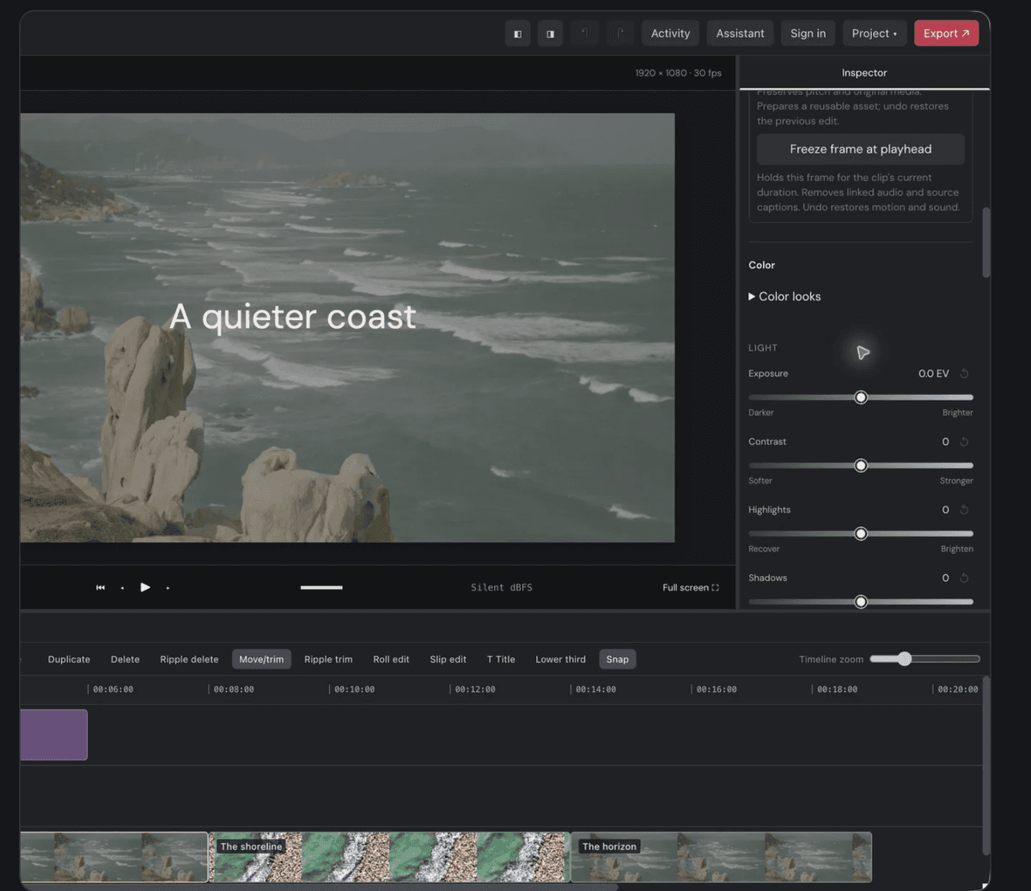Jump to start of the timeline

click(101, 587)
